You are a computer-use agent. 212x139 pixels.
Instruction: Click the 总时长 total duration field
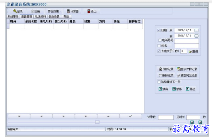(x=193, y=117)
